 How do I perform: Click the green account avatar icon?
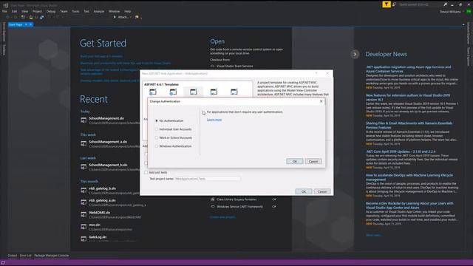(x=469, y=12)
